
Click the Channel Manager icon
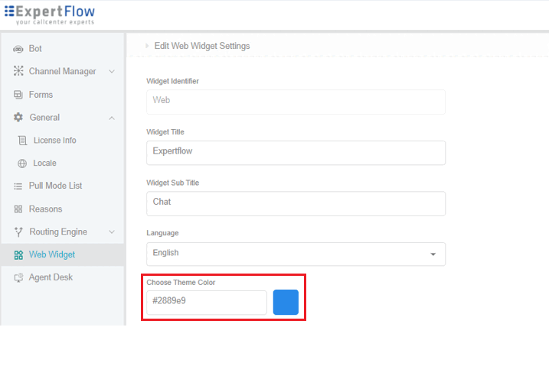coord(18,72)
